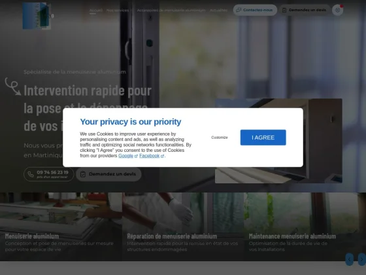
Task: Click the curly arrow decoration near headline
Action: (x=13, y=86)
